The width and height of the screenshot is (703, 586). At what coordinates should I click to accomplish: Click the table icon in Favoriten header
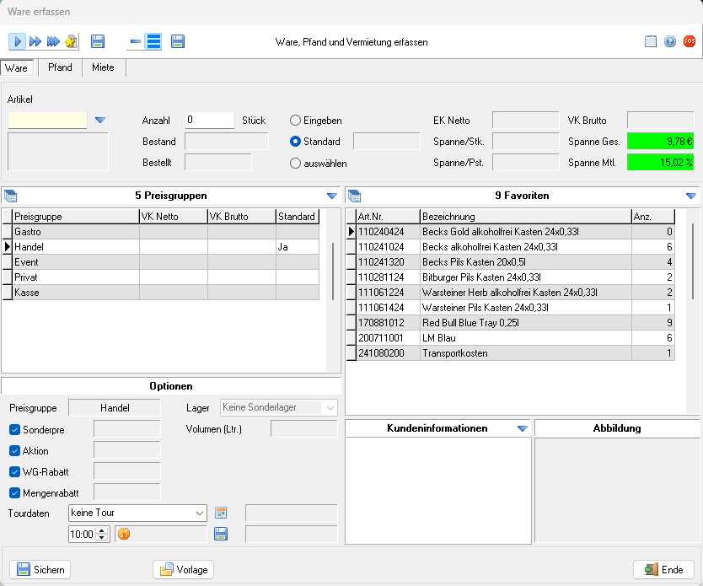tap(354, 196)
